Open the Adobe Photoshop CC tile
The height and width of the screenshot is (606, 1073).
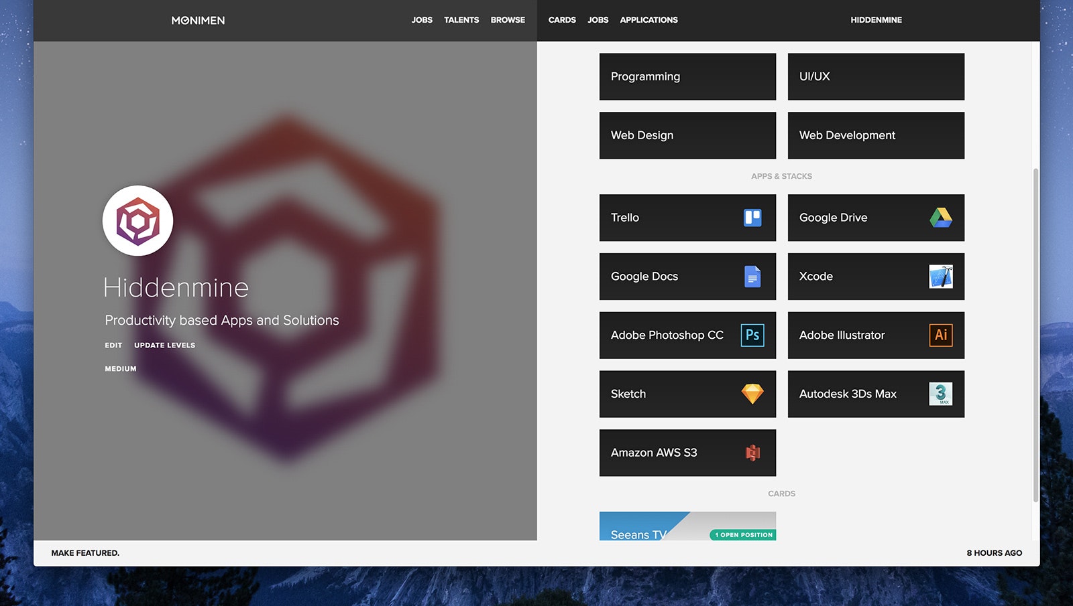pyautogui.click(x=687, y=335)
